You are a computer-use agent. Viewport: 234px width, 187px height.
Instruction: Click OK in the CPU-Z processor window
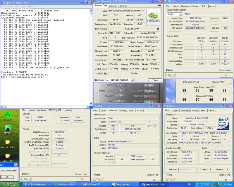click(x=226, y=180)
